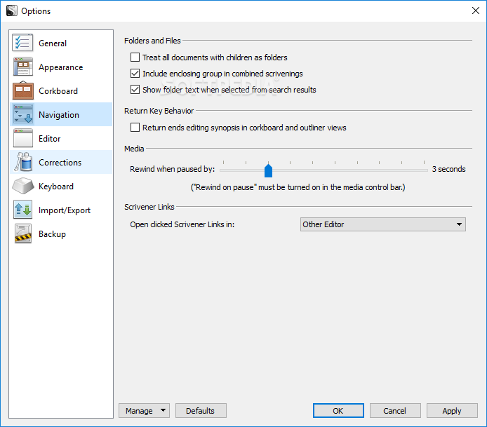Select the Editor options label
This screenshot has height=427, width=487.
click(x=49, y=139)
